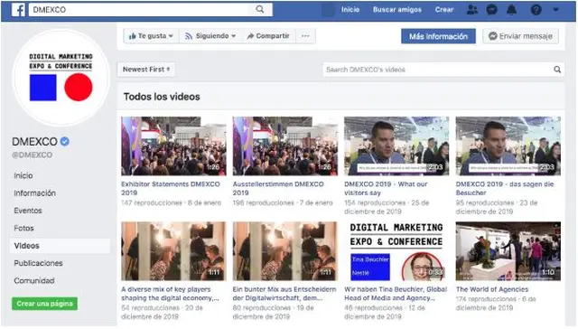Click the magnifier icon in video search
Image resolution: width=578 pixels, height=329 pixels.
(x=557, y=70)
